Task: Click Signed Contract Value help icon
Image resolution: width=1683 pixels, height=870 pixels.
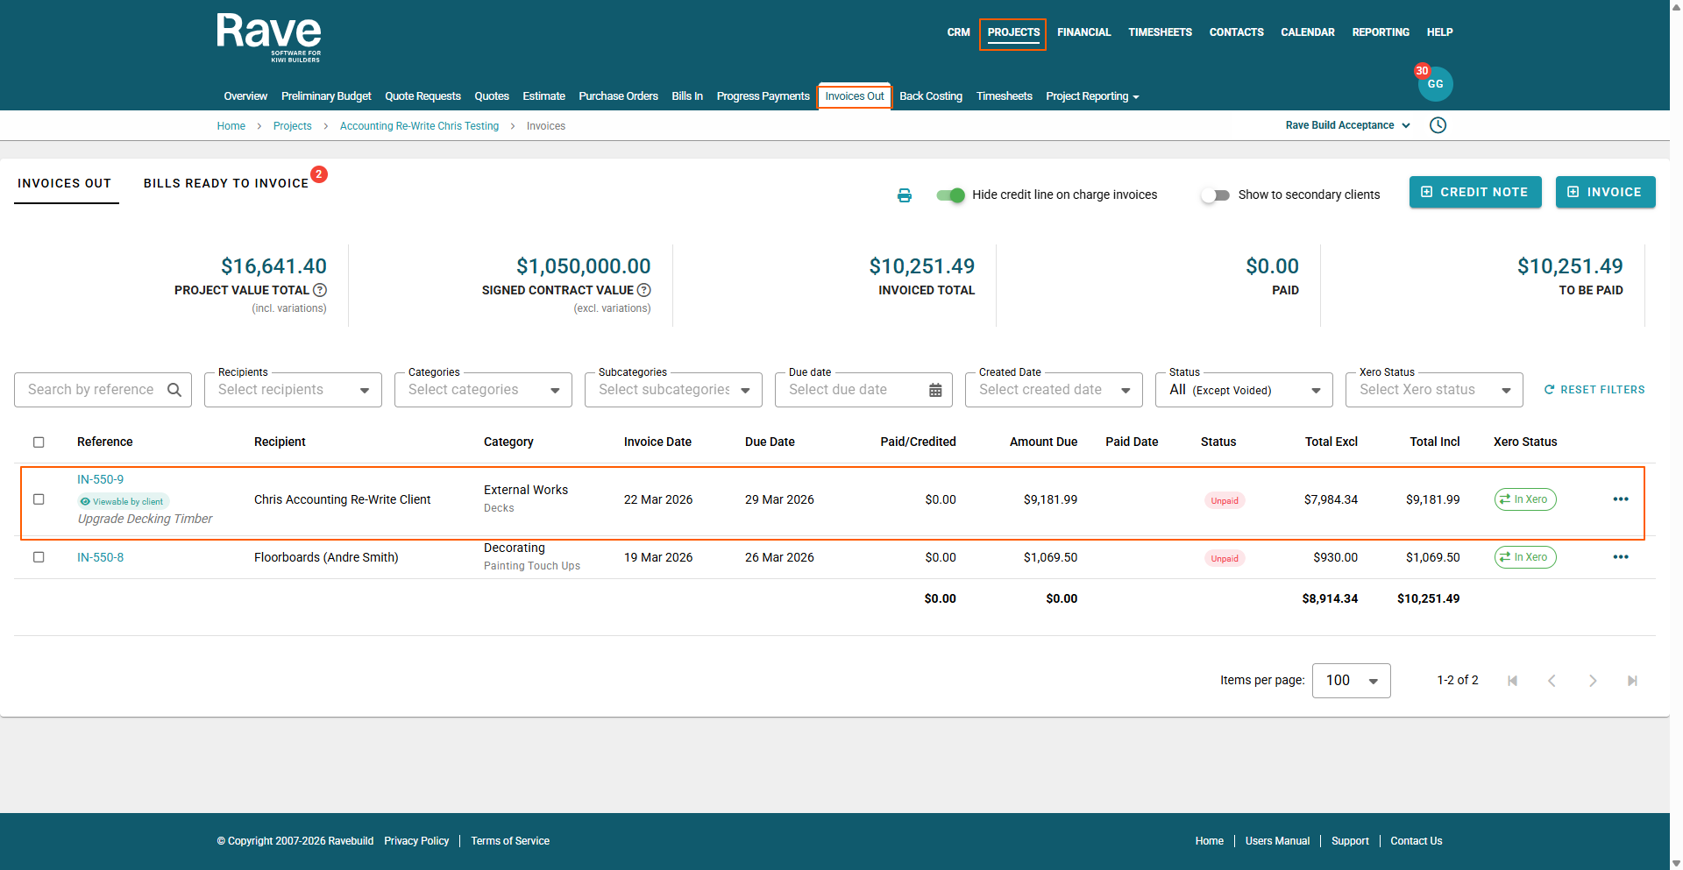Action: tap(644, 290)
